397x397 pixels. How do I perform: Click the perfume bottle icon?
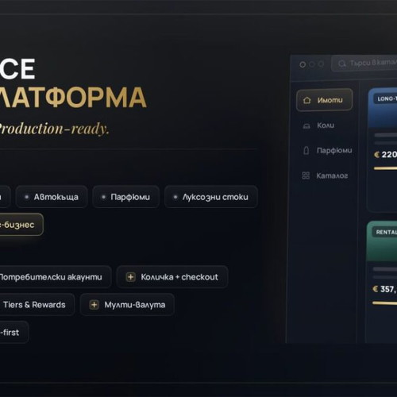306,150
